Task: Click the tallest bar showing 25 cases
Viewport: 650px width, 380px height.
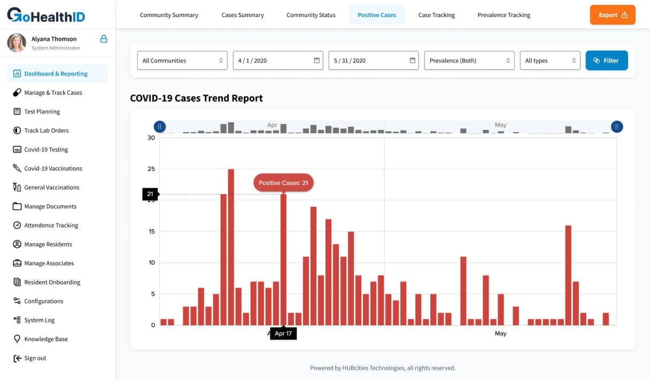Action: [231, 247]
